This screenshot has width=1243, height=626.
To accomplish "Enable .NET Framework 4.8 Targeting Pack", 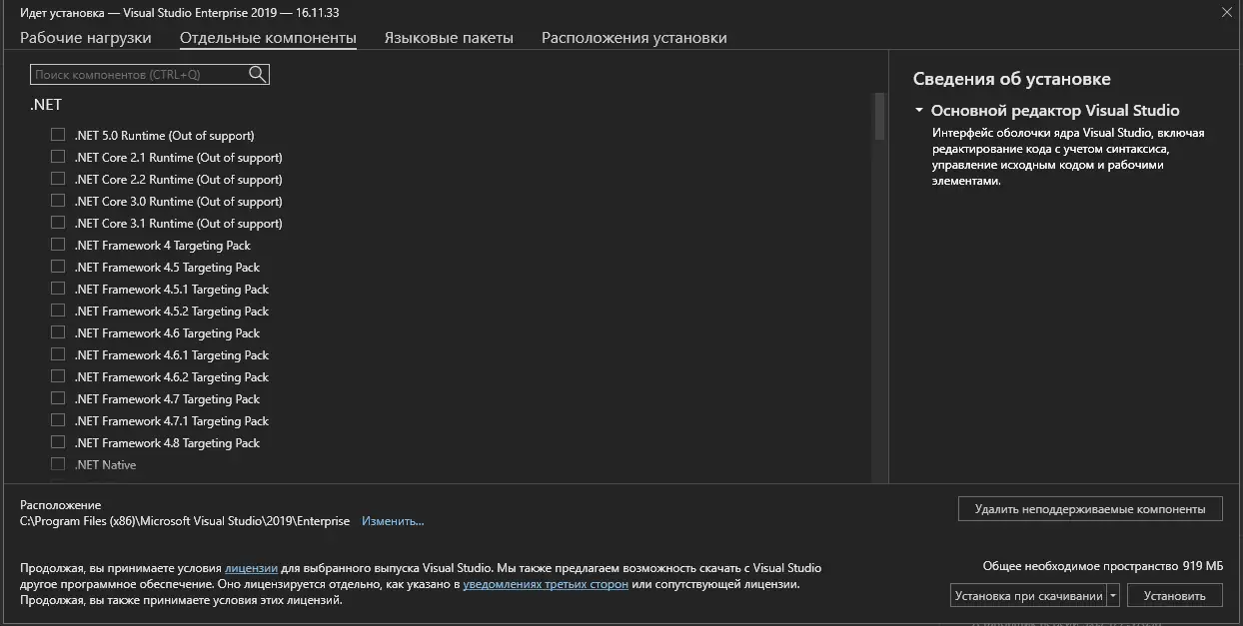I will pyautogui.click(x=57, y=441).
